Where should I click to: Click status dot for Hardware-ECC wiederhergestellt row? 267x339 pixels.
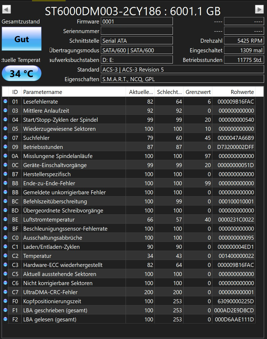coord(5,265)
